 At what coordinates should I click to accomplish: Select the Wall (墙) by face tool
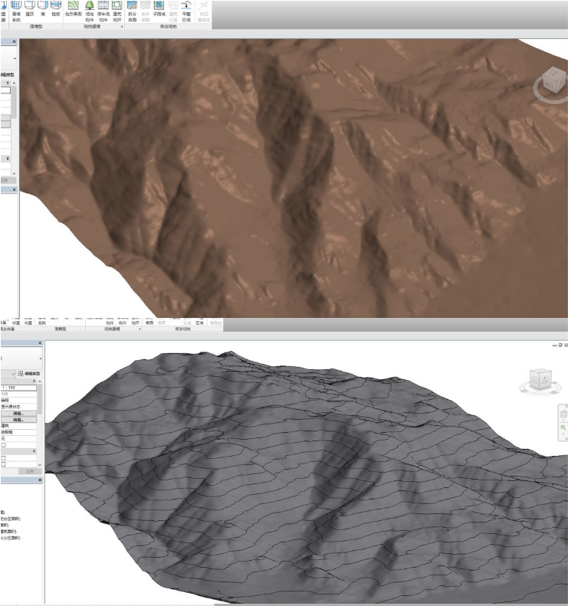(43, 8)
